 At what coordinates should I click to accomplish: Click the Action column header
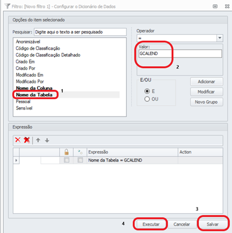tap(200, 152)
